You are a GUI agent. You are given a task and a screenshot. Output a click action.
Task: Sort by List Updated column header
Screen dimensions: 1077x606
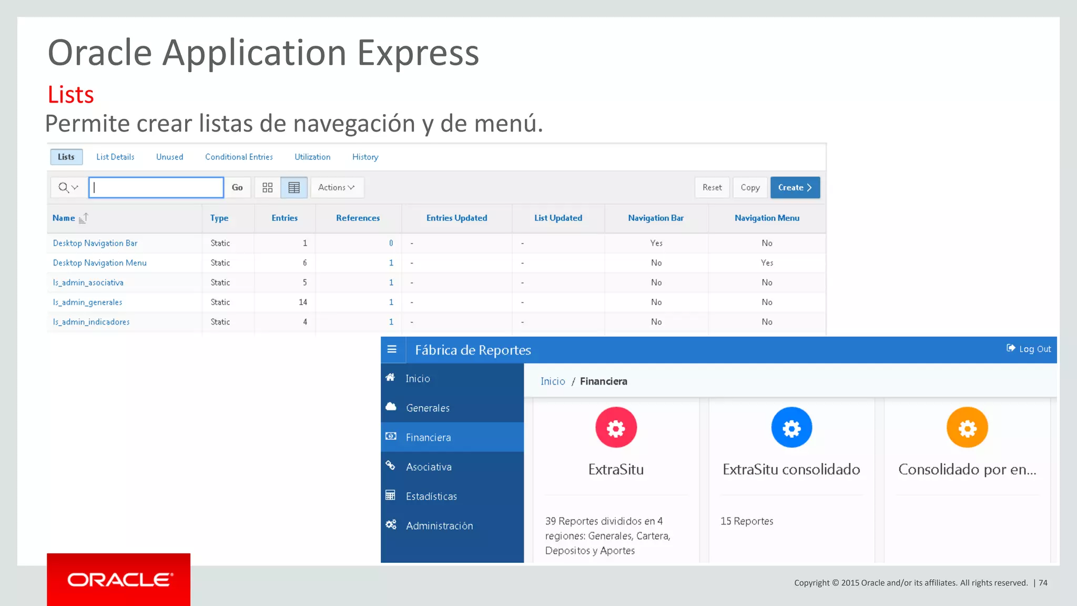click(x=558, y=218)
